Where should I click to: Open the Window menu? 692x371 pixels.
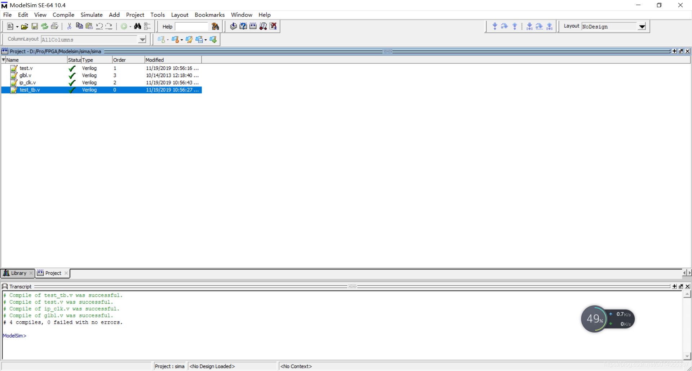[241, 15]
